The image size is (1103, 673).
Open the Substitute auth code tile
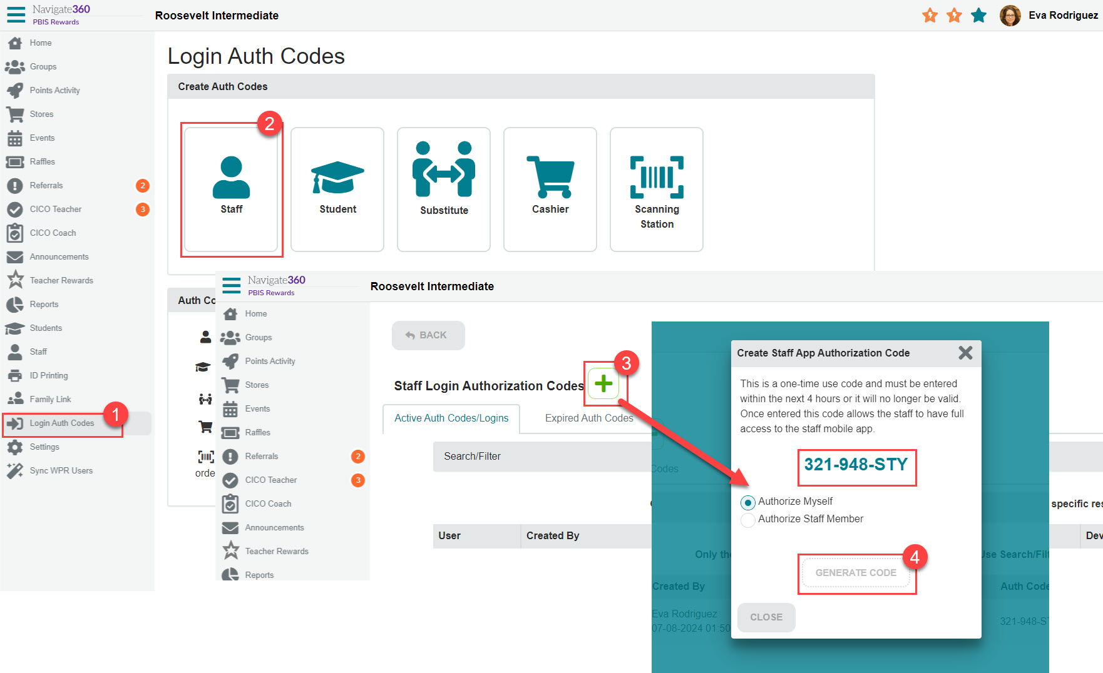443,188
